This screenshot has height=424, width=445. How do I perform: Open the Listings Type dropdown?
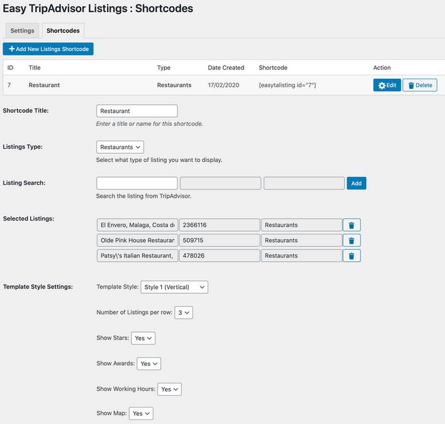[x=120, y=147]
